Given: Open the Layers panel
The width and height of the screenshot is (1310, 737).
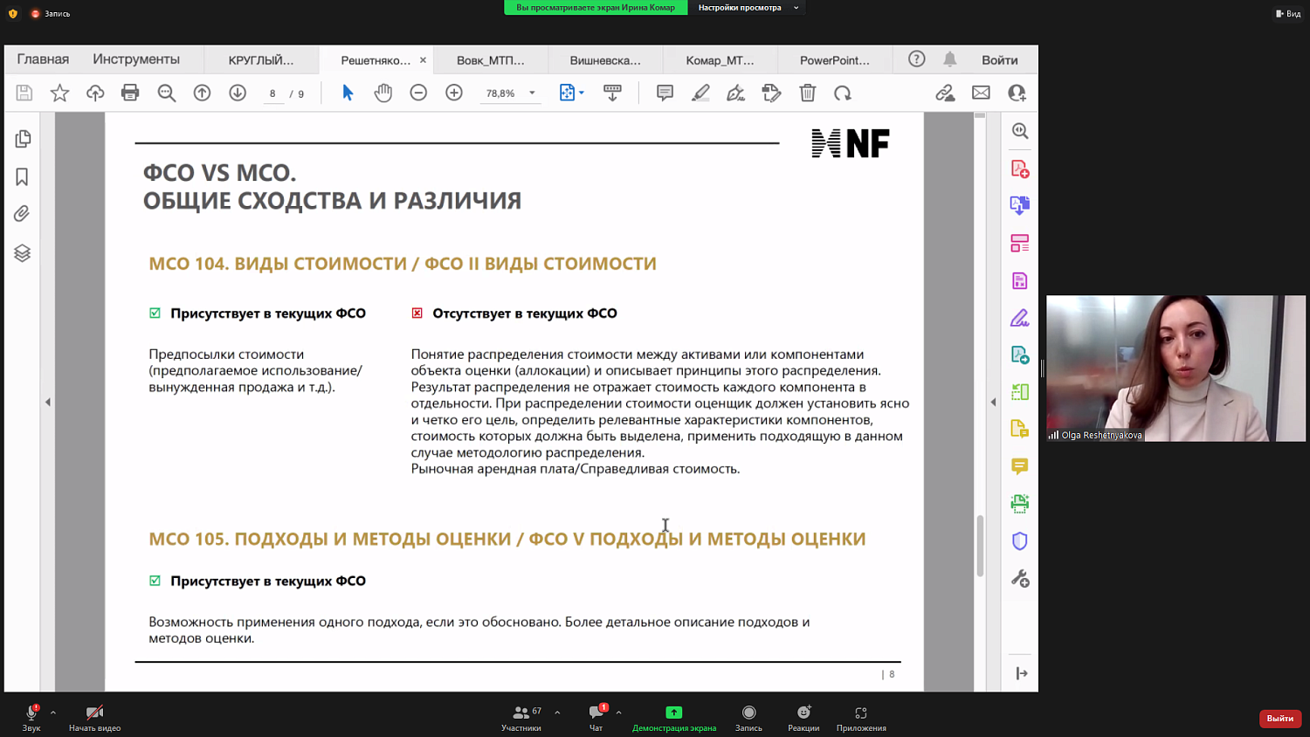Looking at the screenshot, I should [21, 253].
